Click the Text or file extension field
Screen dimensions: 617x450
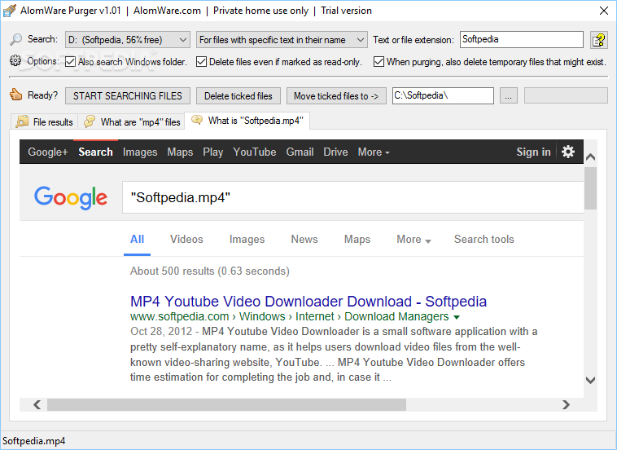[x=522, y=39]
